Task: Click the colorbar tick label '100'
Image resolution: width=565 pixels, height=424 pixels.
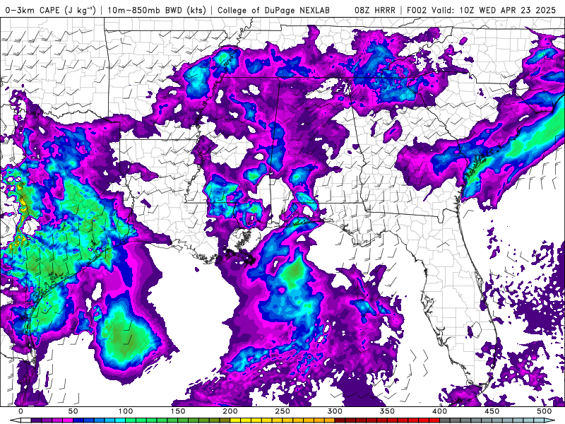Action: (x=126, y=411)
